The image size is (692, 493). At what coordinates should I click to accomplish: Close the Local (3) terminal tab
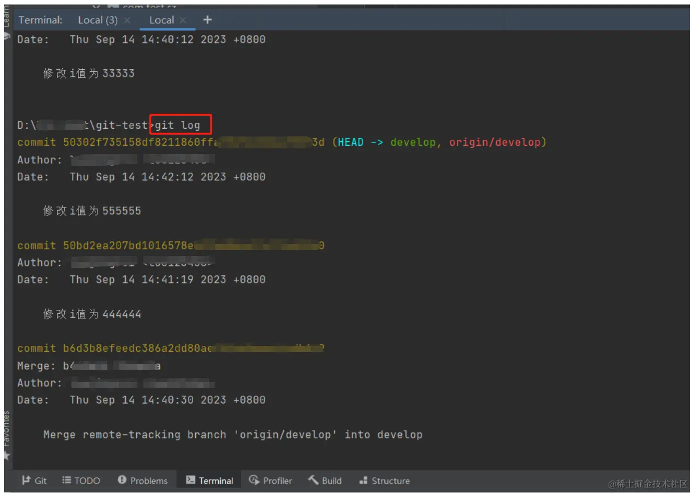click(127, 20)
